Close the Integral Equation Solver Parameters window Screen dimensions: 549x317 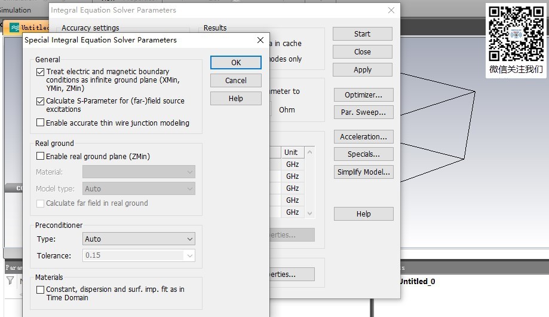tap(391, 10)
